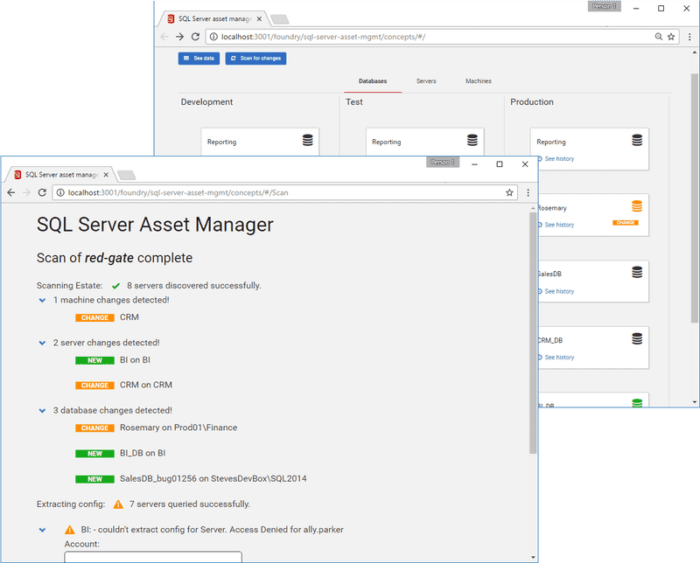
Task: Switch to the Servers tab
Action: pyautogui.click(x=426, y=80)
